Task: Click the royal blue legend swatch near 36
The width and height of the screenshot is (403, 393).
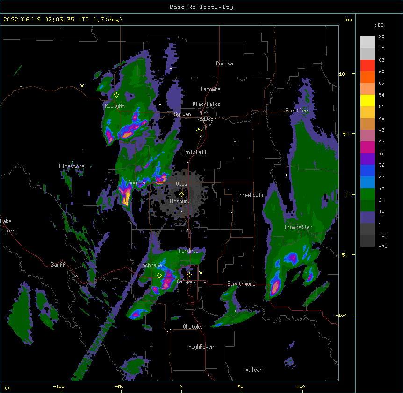Action: [x=367, y=170]
